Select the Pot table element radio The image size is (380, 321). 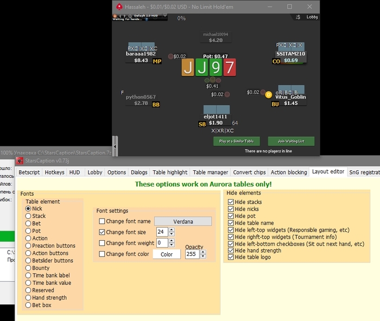point(28,230)
